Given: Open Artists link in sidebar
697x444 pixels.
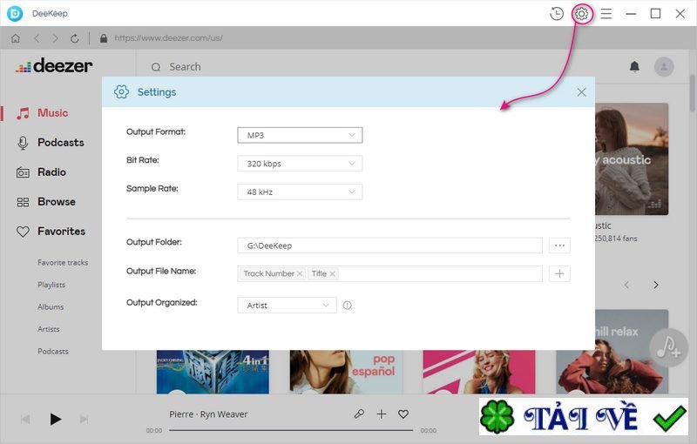Looking at the screenshot, I should coord(49,329).
